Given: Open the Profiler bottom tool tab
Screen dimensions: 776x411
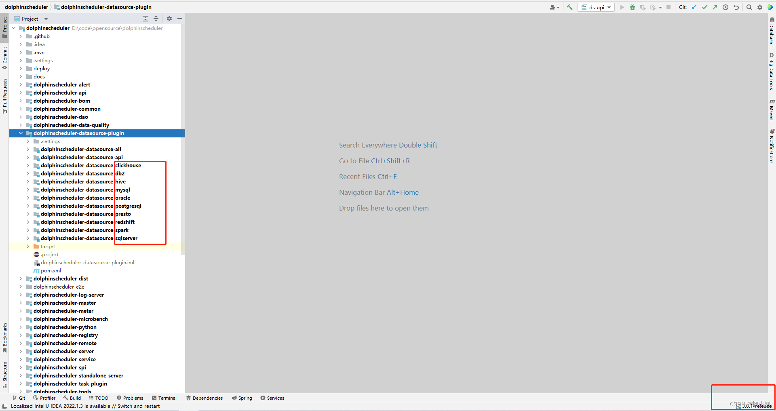Looking at the screenshot, I should pyautogui.click(x=44, y=398).
